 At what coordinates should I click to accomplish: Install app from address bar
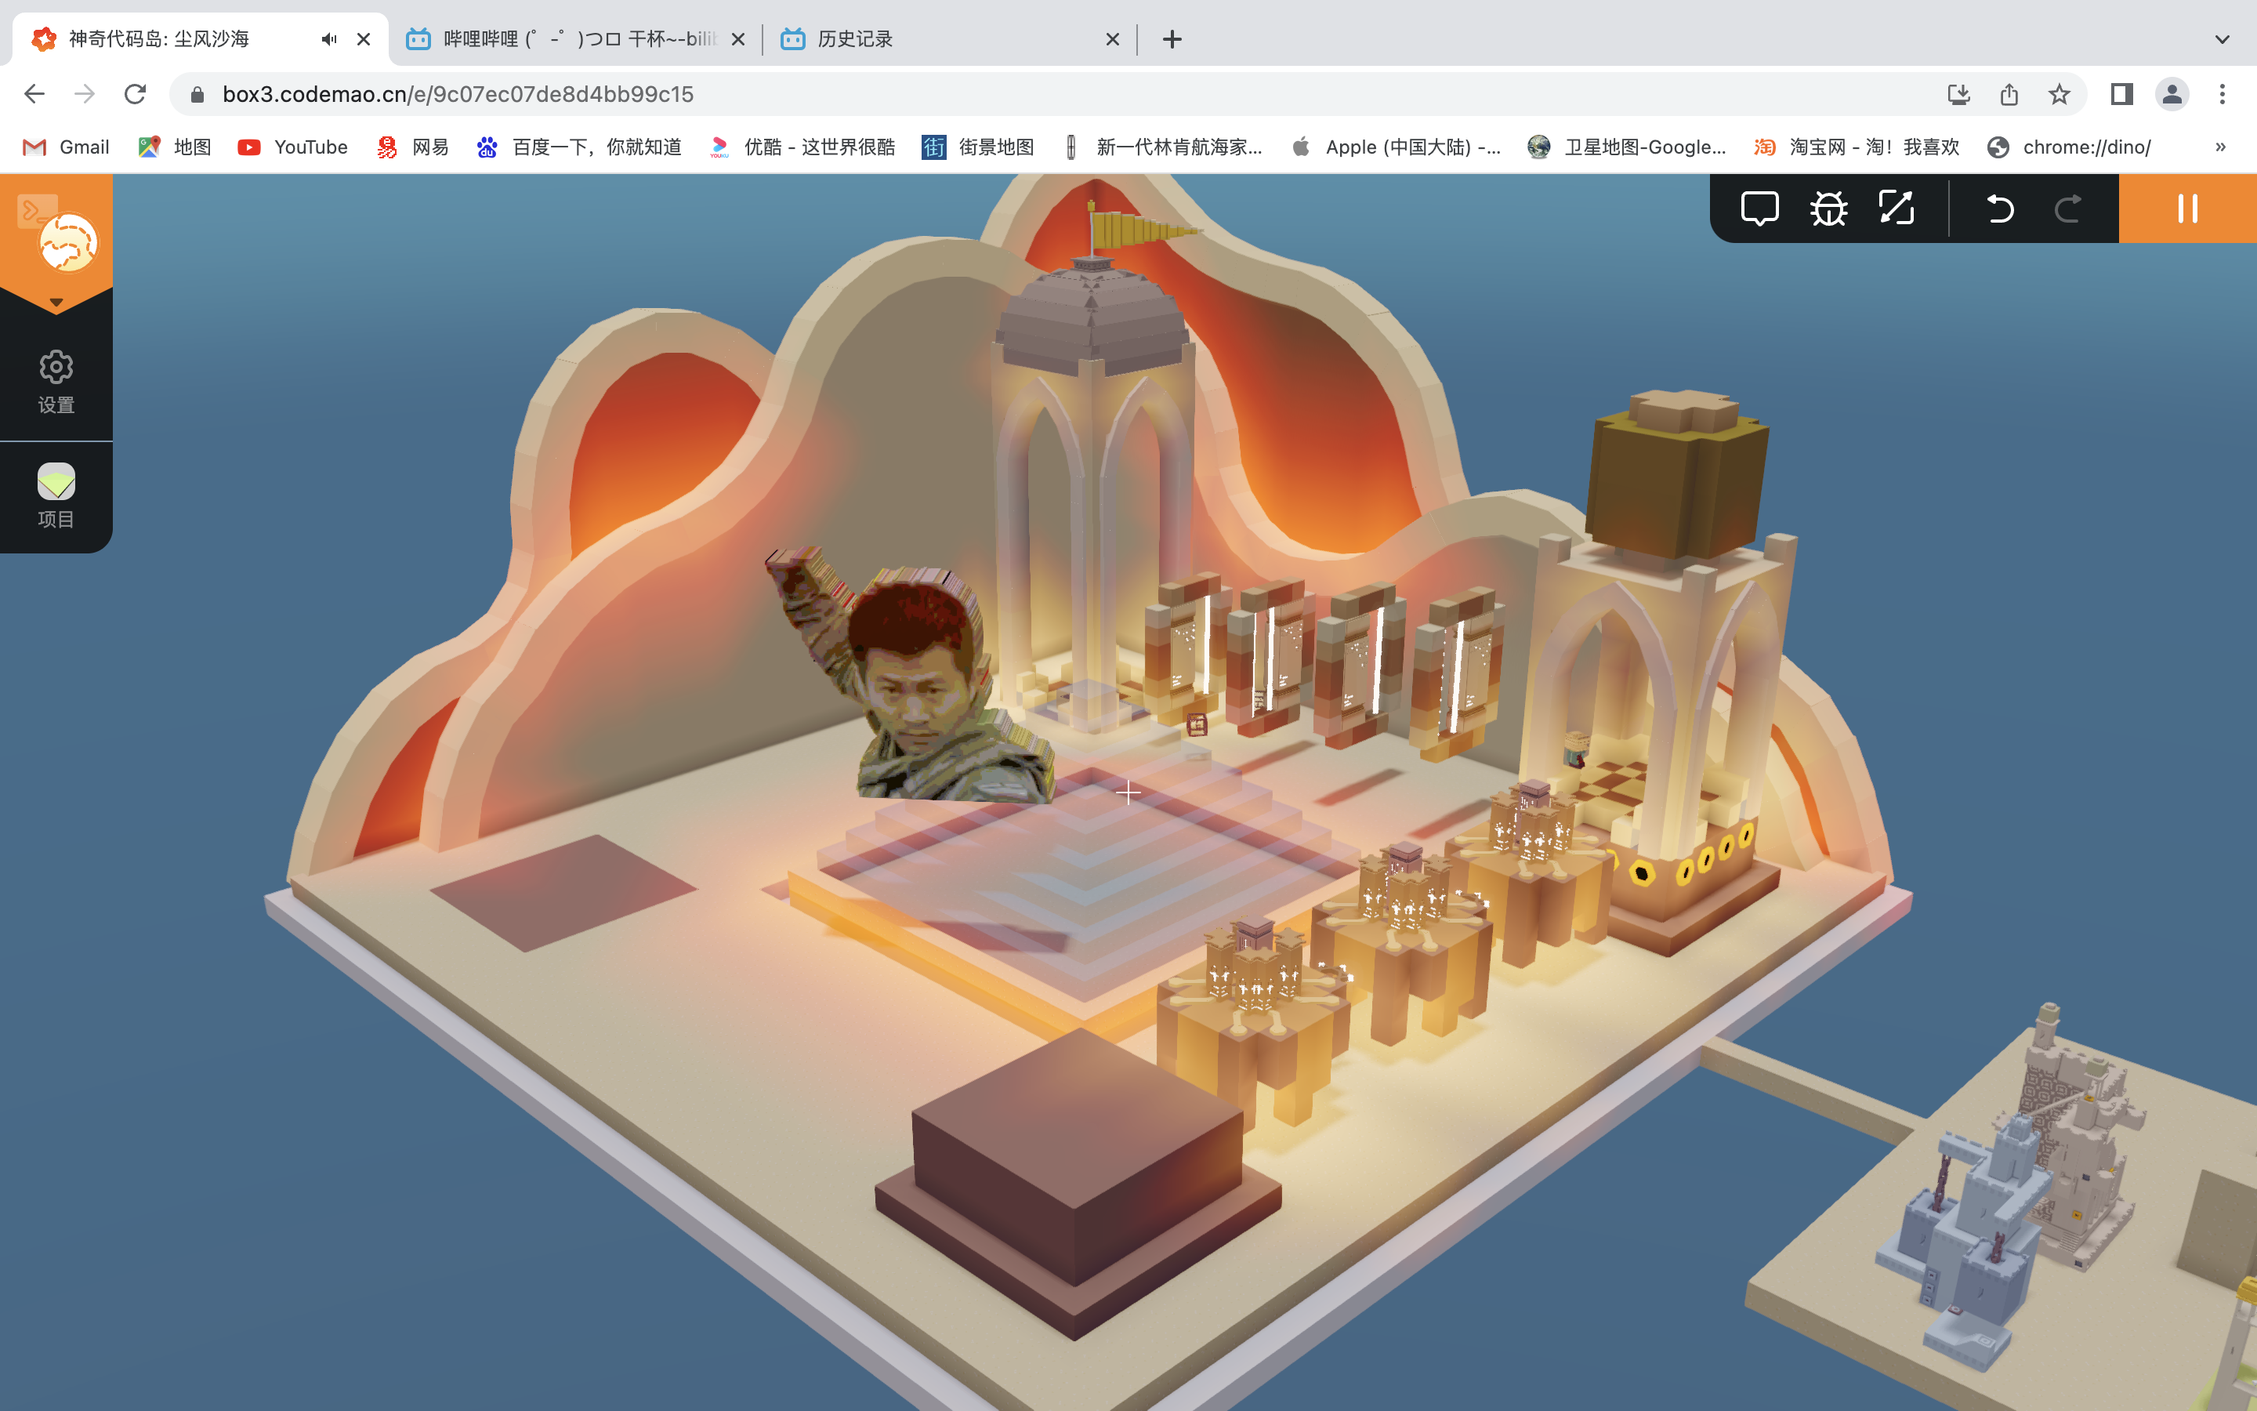point(1958,94)
